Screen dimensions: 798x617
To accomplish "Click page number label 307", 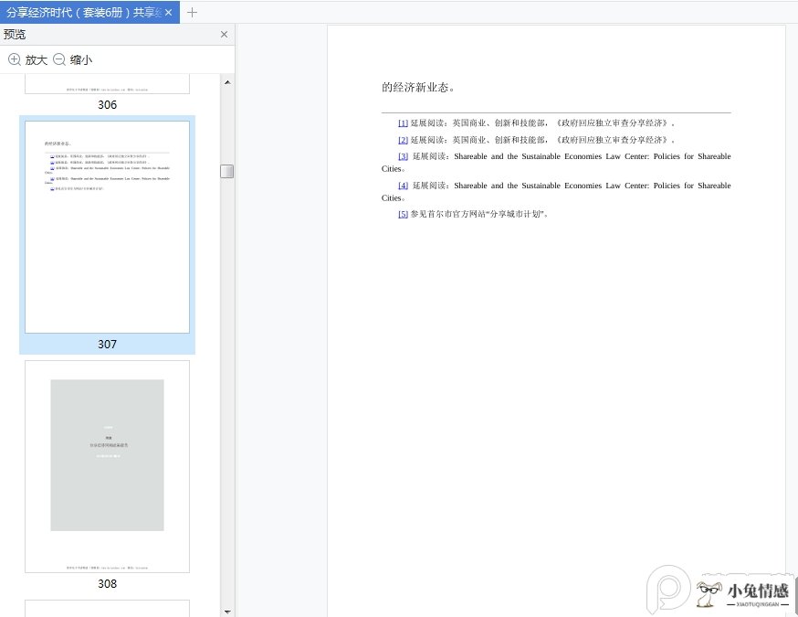I will (108, 345).
